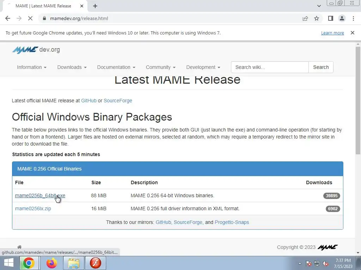The image size is (361, 270).
Task: Open the GitHub release link
Action: [x=88, y=101]
